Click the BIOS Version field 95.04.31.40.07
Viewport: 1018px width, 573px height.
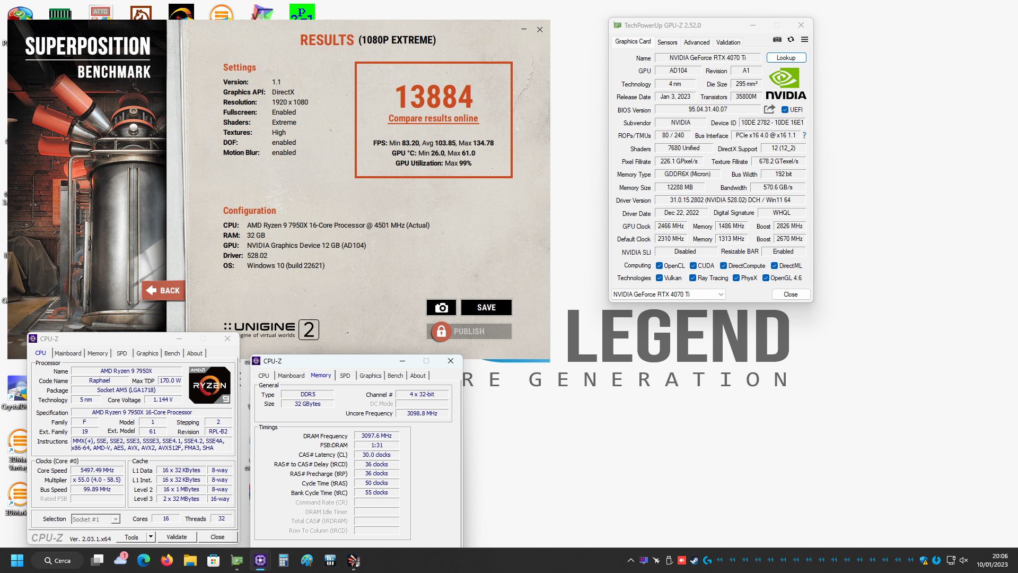[708, 109]
